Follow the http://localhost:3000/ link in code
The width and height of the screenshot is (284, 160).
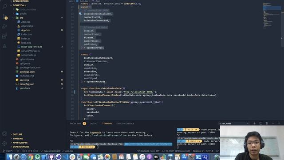point(138,92)
